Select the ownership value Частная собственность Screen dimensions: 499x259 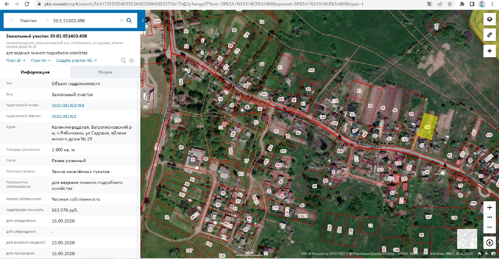(x=76, y=199)
